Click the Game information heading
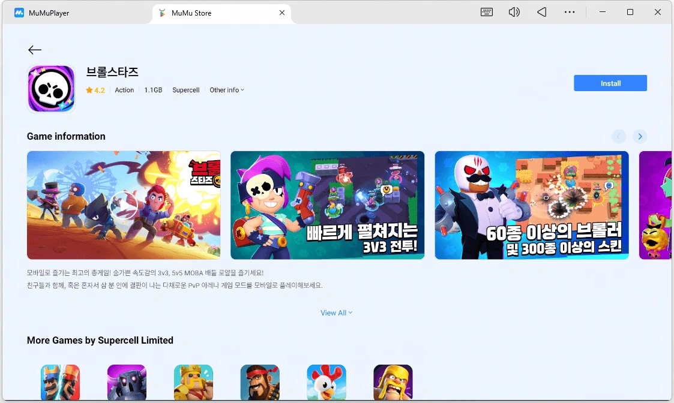The width and height of the screenshot is (674, 403). click(66, 137)
